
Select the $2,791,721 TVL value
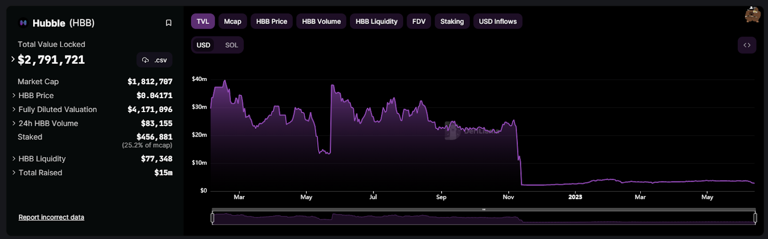[x=51, y=60]
